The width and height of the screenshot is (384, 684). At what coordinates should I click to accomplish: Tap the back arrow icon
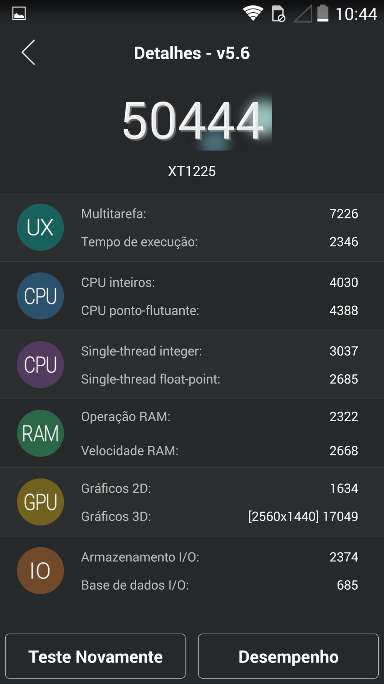(x=28, y=52)
